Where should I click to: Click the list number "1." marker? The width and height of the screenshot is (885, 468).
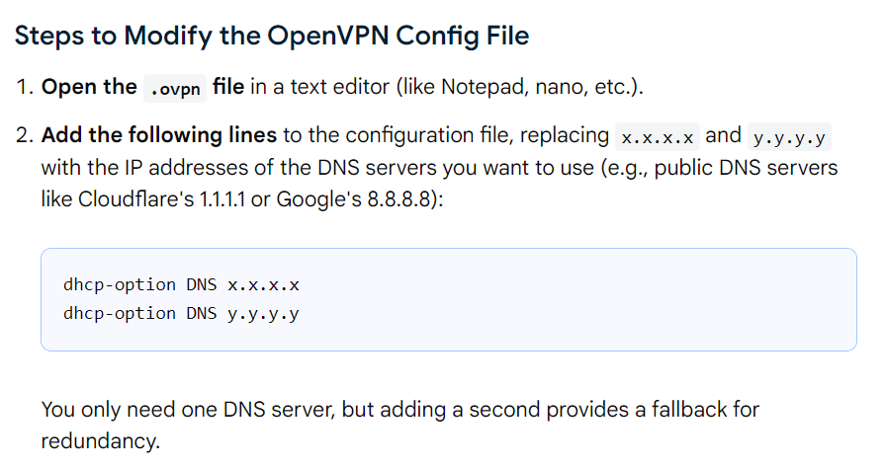point(24,87)
